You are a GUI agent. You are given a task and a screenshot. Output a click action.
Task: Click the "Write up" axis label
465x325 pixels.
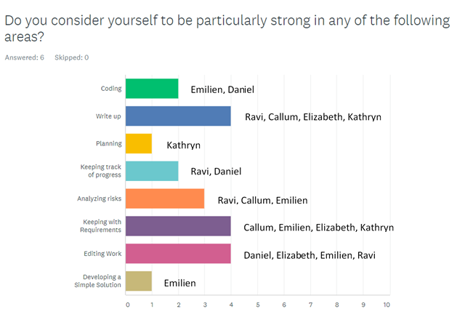(x=108, y=116)
